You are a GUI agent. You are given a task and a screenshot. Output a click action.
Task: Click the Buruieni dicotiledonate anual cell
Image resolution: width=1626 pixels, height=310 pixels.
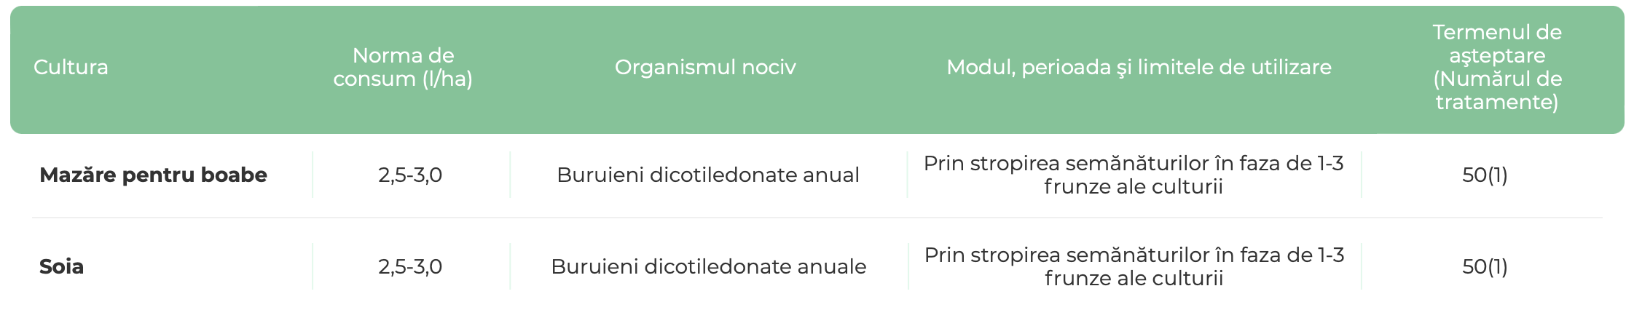tap(708, 175)
